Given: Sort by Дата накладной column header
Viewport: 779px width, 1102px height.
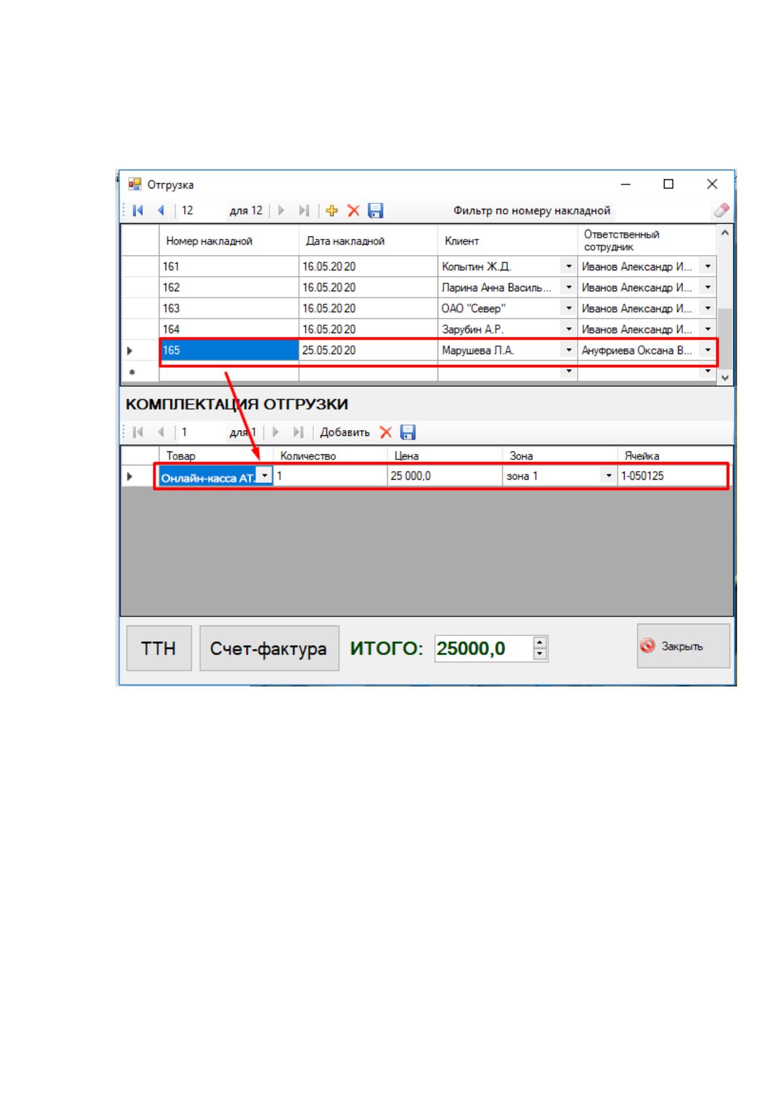Looking at the screenshot, I should [x=368, y=241].
